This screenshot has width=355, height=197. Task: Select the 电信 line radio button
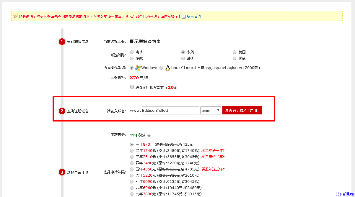132,52
